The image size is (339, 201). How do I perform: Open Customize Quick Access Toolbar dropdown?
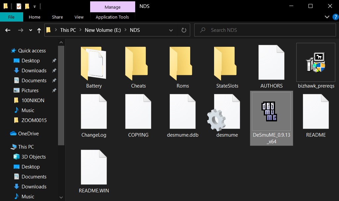coord(34,7)
